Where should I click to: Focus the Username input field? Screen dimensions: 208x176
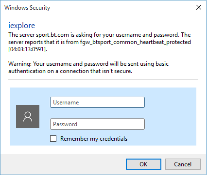[x=98, y=103]
